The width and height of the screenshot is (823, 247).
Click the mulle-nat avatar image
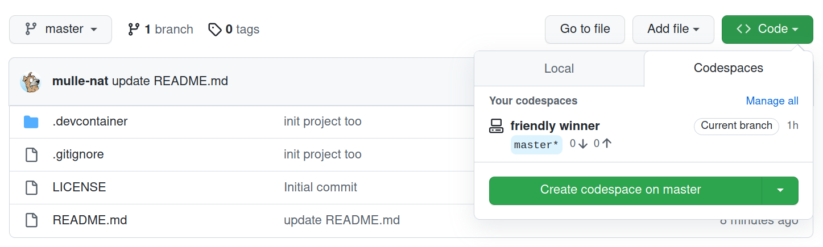31,82
